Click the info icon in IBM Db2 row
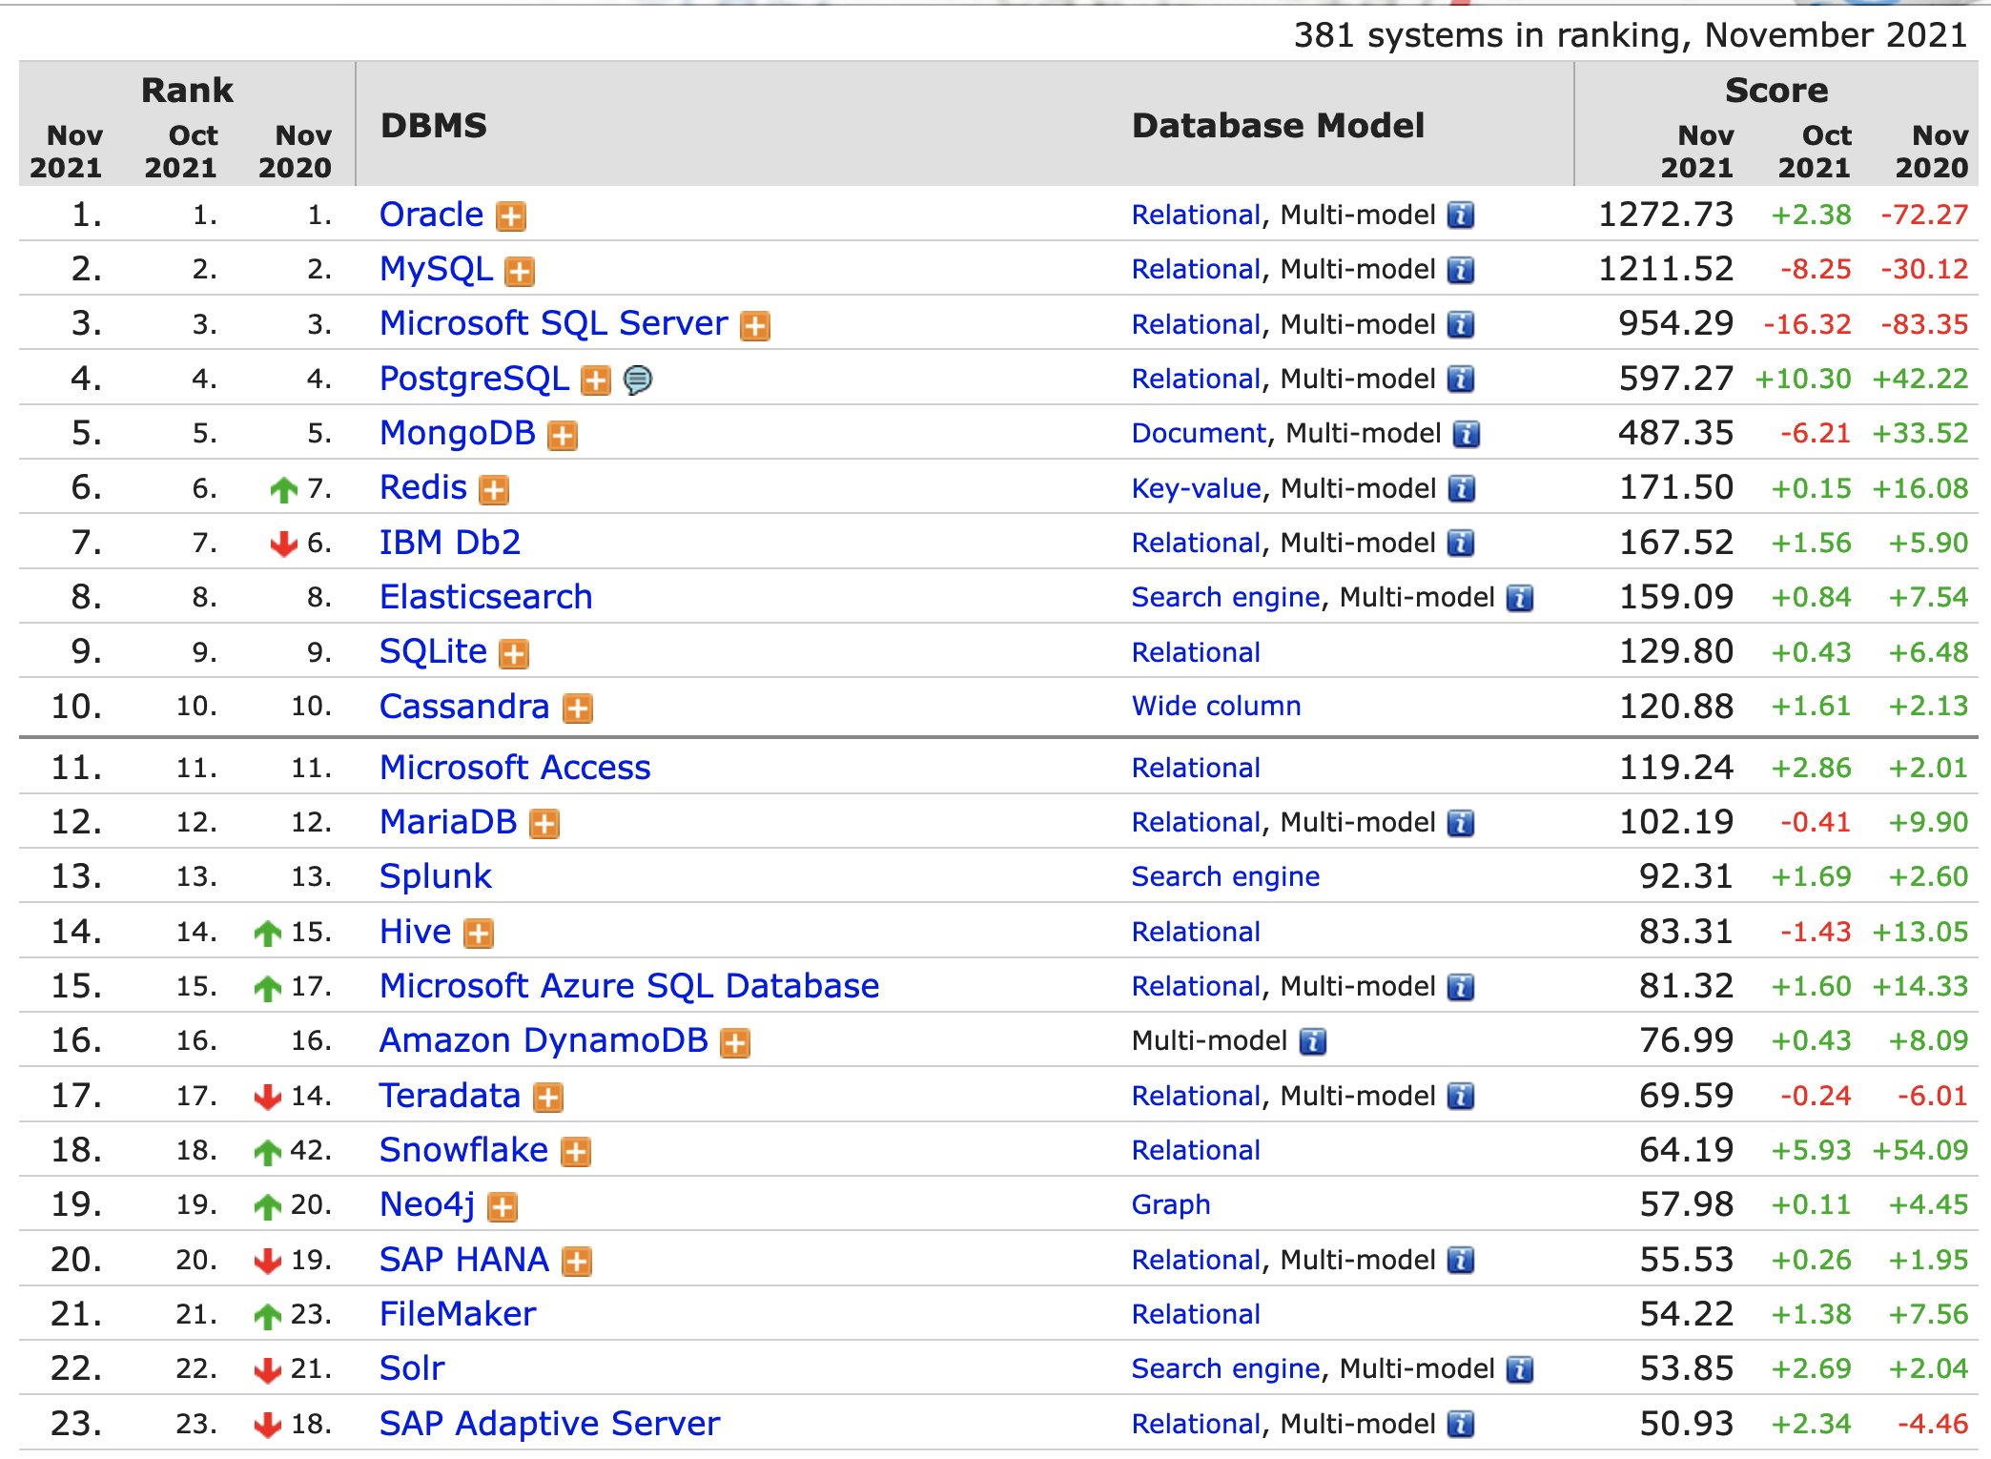Screen dimensions: 1991x1459 pyautogui.click(x=1461, y=544)
